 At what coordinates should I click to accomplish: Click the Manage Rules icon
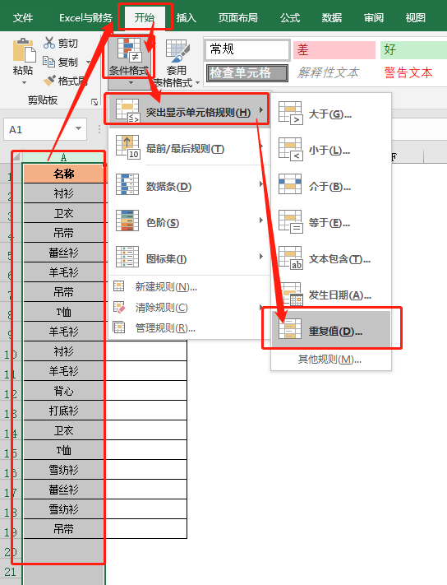point(119,327)
